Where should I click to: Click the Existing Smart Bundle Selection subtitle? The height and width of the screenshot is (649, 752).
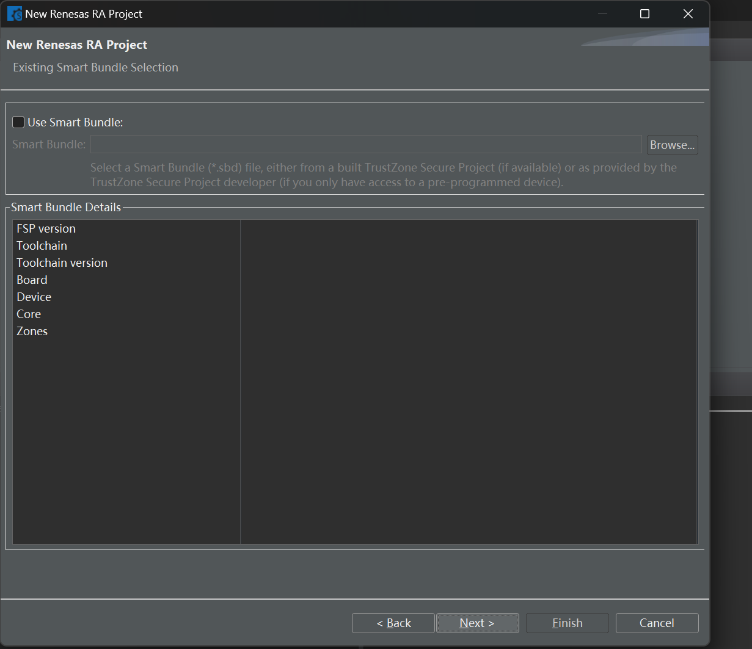click(95, 67)
